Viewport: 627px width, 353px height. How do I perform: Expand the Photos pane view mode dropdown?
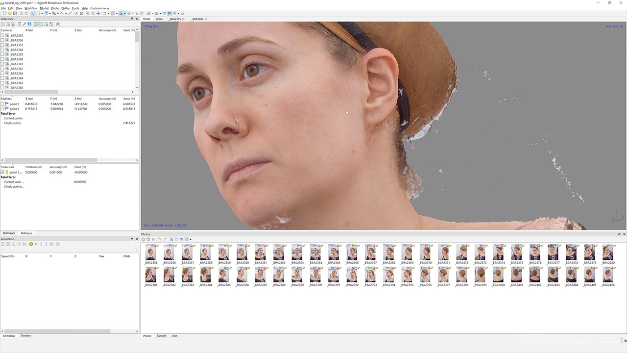click(x=191, y=239)
